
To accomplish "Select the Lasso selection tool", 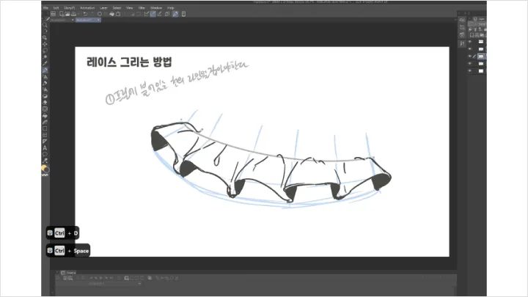I will [45, 51].
